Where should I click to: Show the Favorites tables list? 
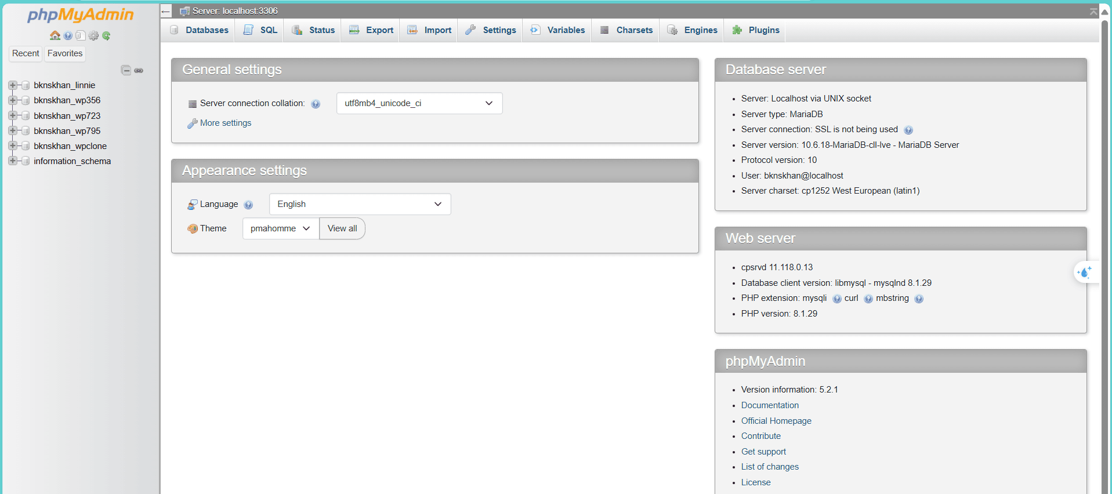pyautogui.click(x=65, y=53)
